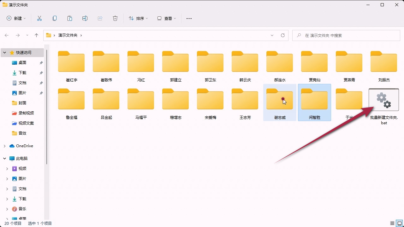Open 录制视频 folder in sidebar
This screenshot has width=404, height=227.
[x=26, y=113]
